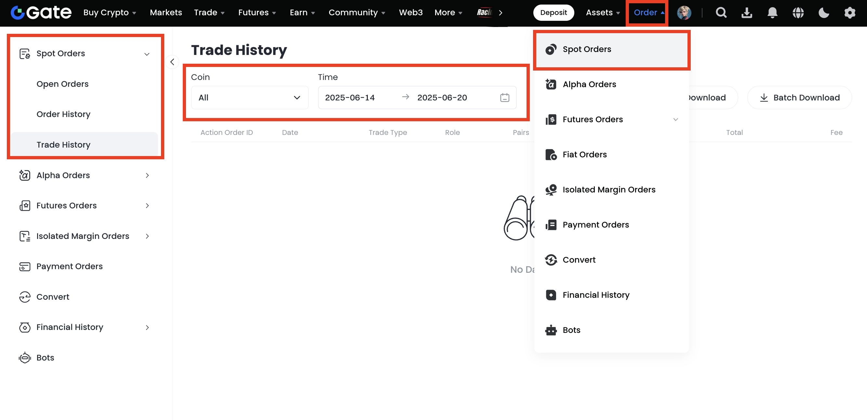Open settings gear icon in header
Image resolution: width=867 pixels, height=420 pixels.
(849, 13)
